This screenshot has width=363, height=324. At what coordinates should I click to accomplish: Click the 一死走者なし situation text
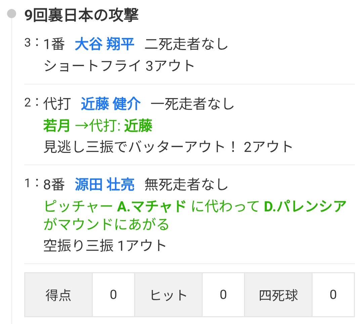(x=193, y=104)
